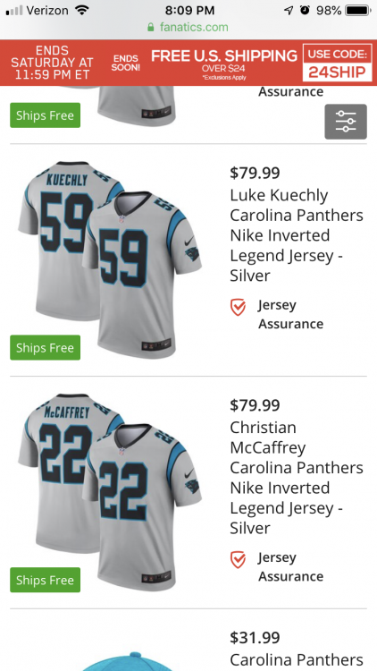Tap the fanatics.com address bar

point(188,28)
